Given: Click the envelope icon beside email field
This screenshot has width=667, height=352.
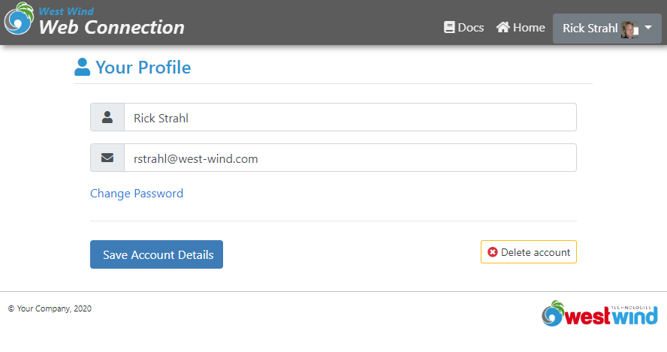Looking at the screenshot, I should click(x=107, y=158).
